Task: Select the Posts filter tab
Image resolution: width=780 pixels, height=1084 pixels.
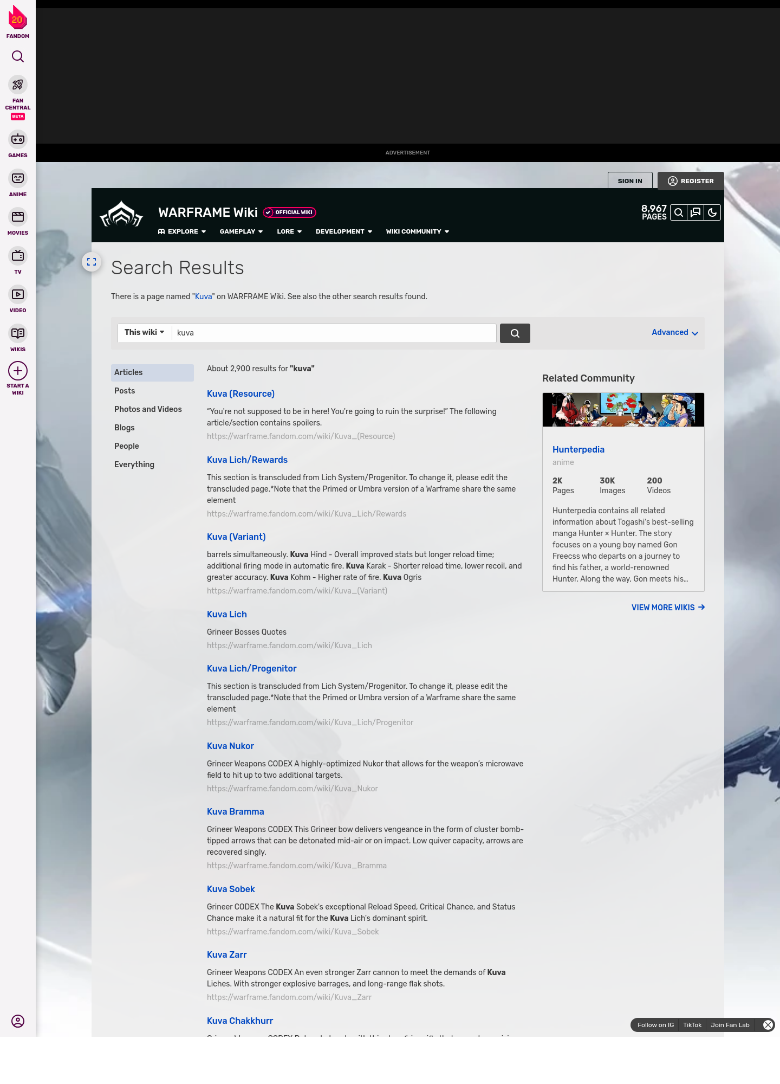Action: (152, 391)
